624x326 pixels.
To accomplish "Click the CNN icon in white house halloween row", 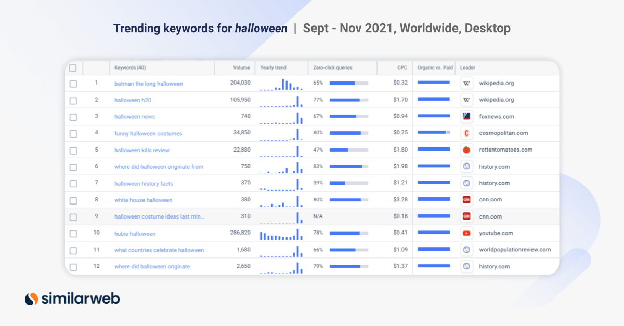I will (467, 199).
